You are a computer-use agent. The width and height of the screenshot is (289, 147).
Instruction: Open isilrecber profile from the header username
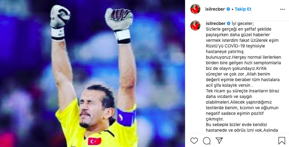[215, 9]
